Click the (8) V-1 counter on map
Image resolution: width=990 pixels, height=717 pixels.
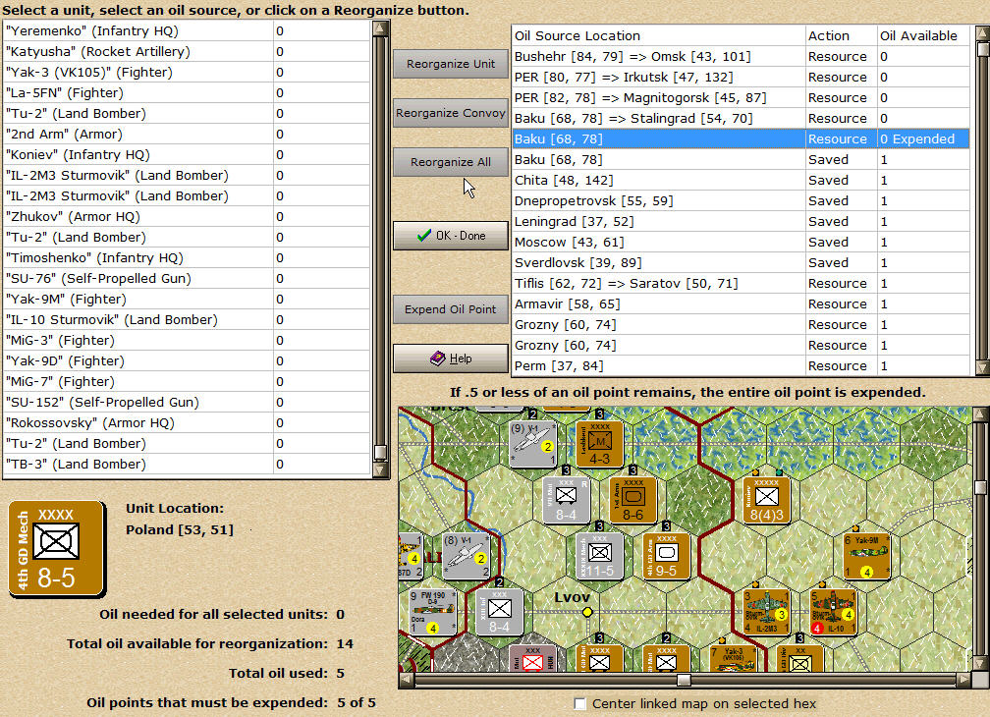[x=467, y=556]
